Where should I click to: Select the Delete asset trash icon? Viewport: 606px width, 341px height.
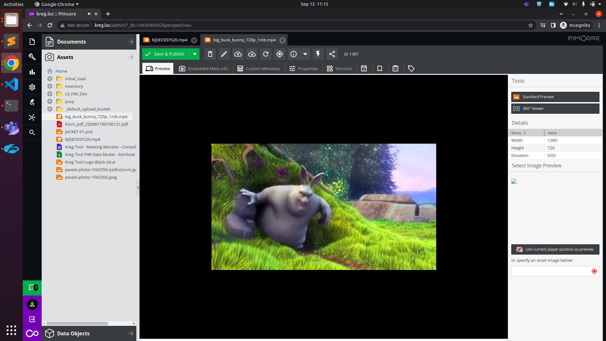pos(210,54)
